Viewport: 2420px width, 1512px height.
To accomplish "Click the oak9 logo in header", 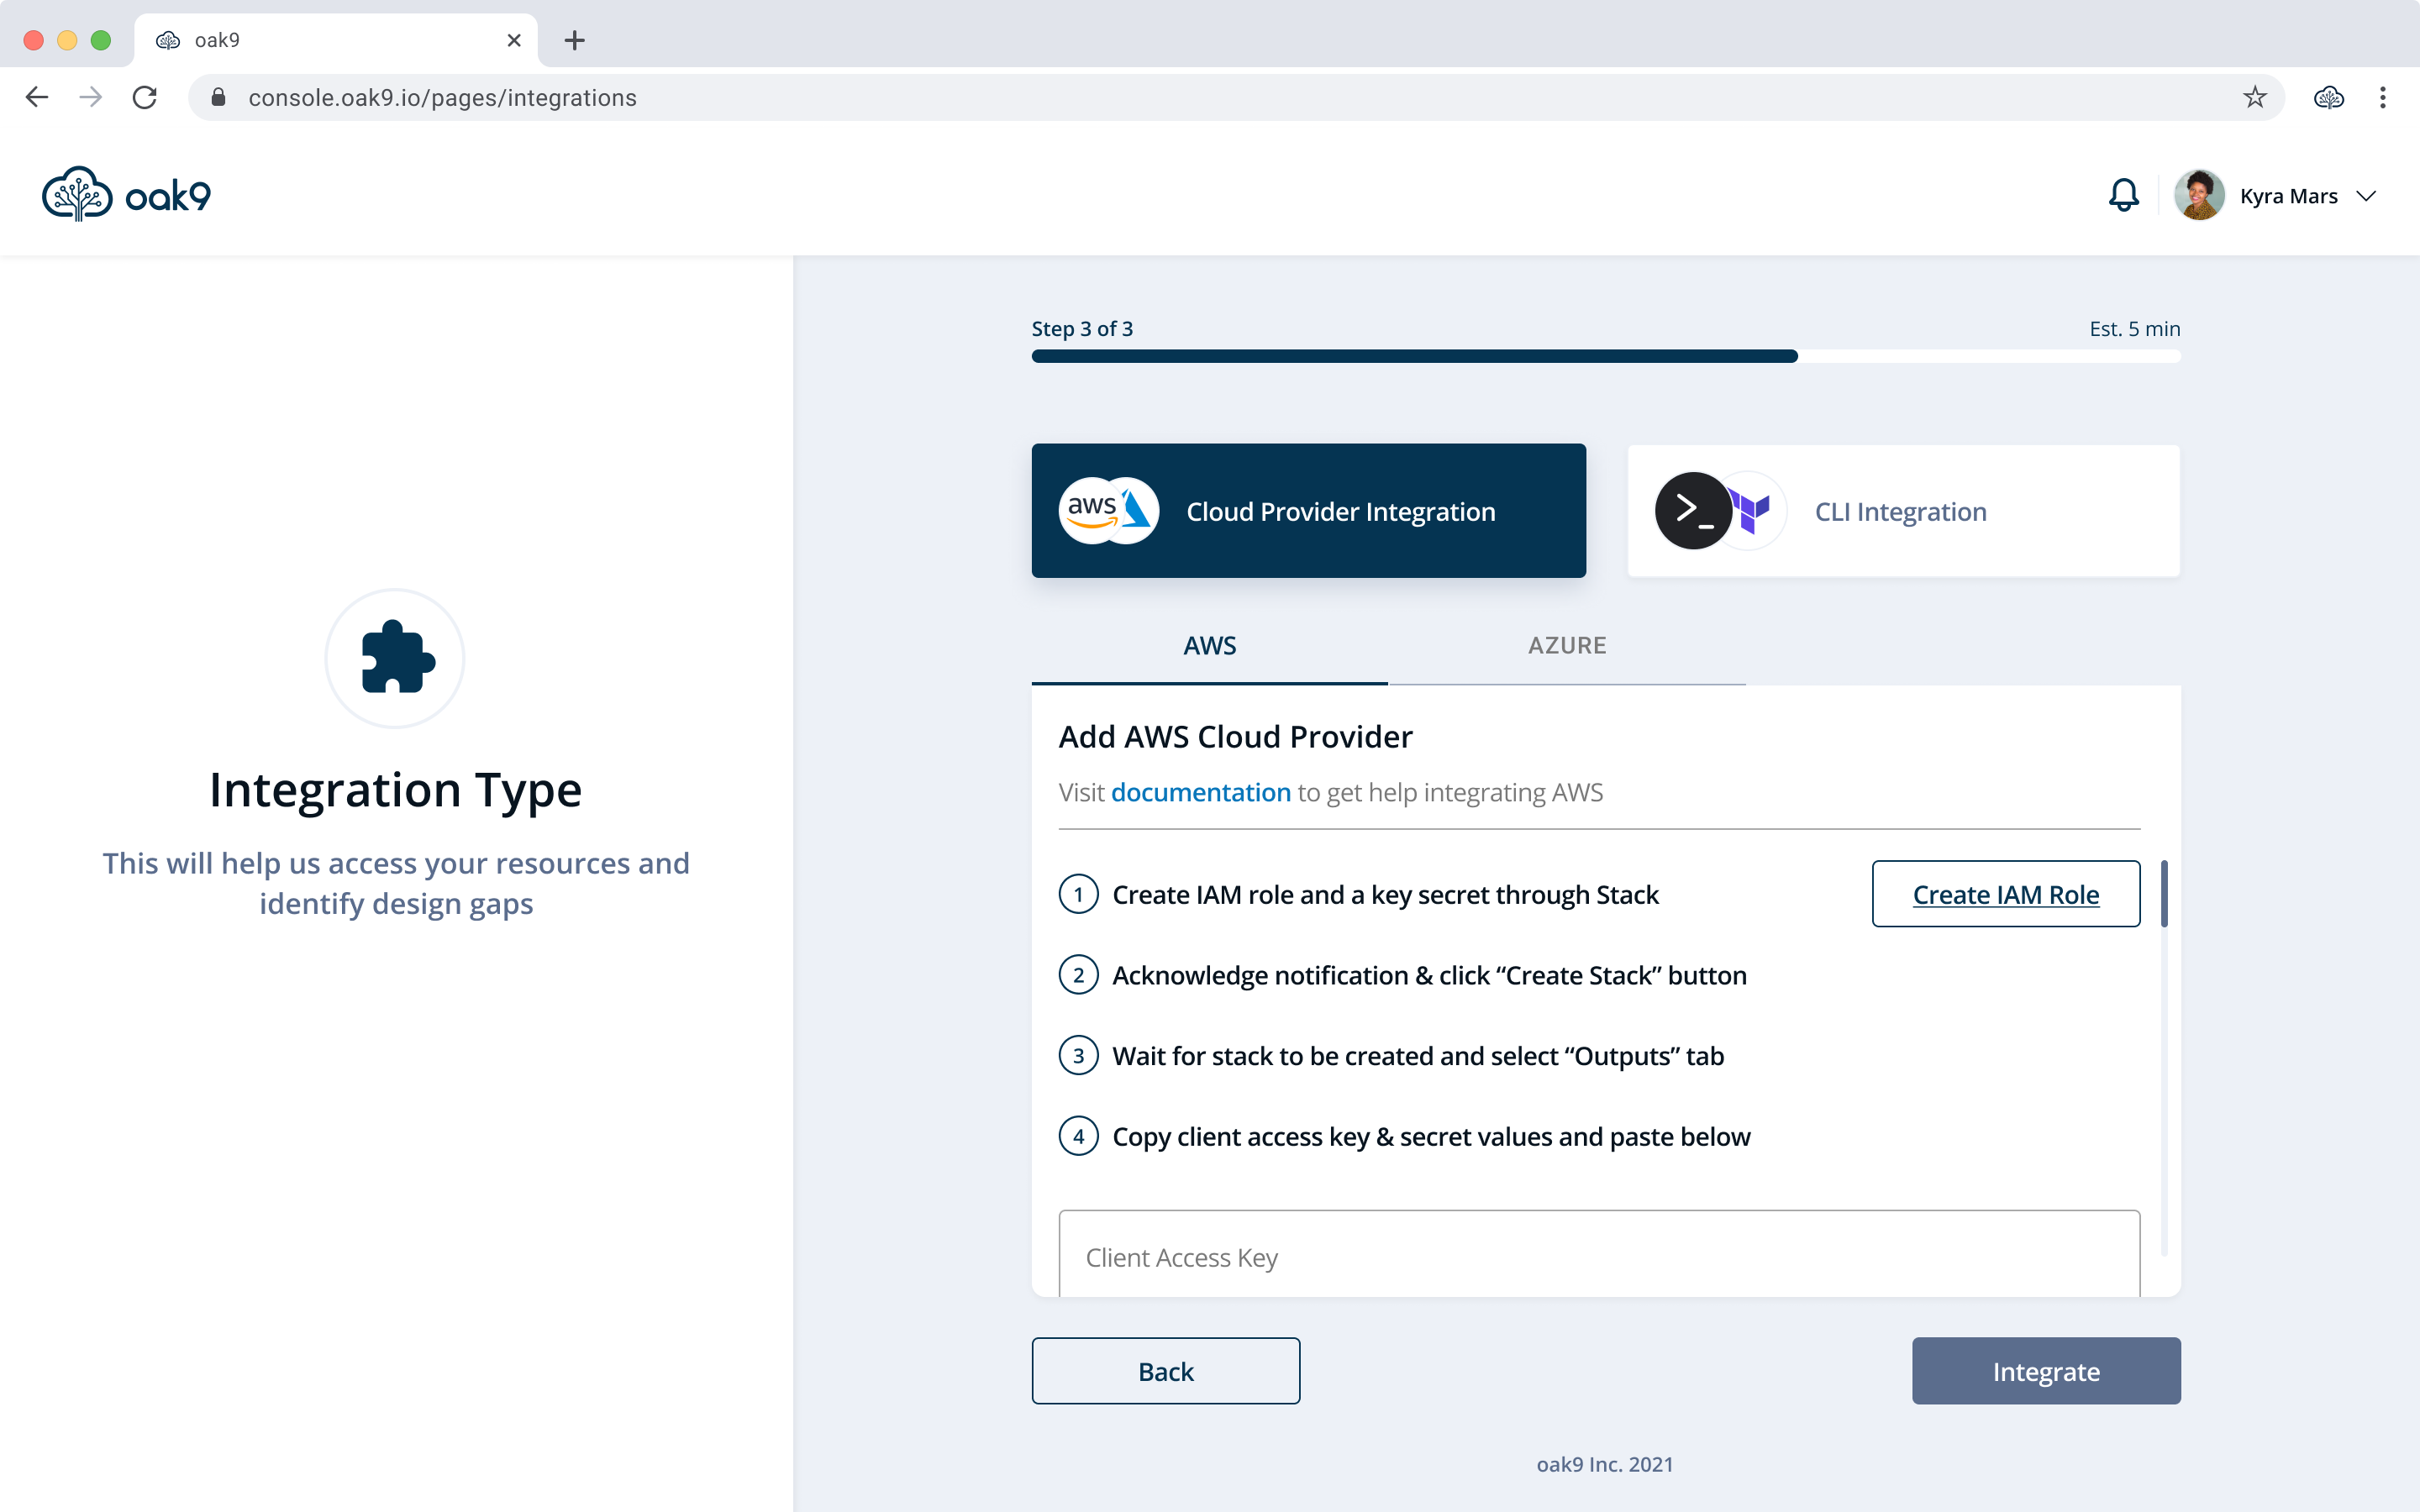I will [127, 194].
